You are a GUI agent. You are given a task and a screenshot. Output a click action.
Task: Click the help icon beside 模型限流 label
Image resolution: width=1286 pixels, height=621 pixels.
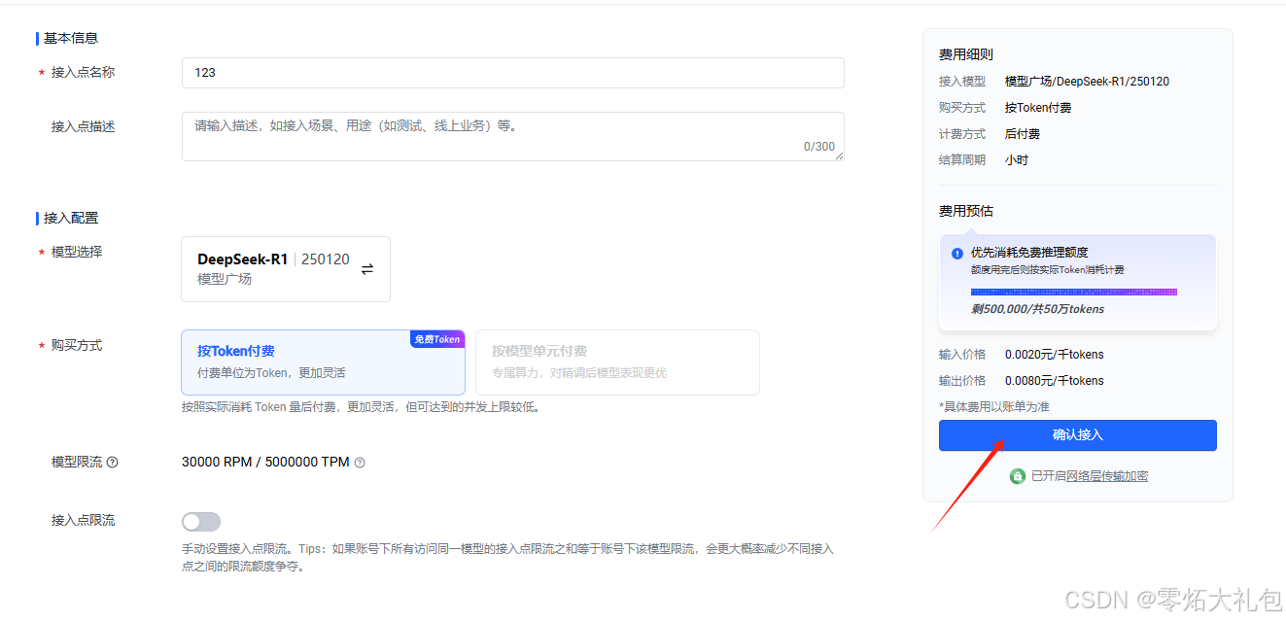click(112, 463)
